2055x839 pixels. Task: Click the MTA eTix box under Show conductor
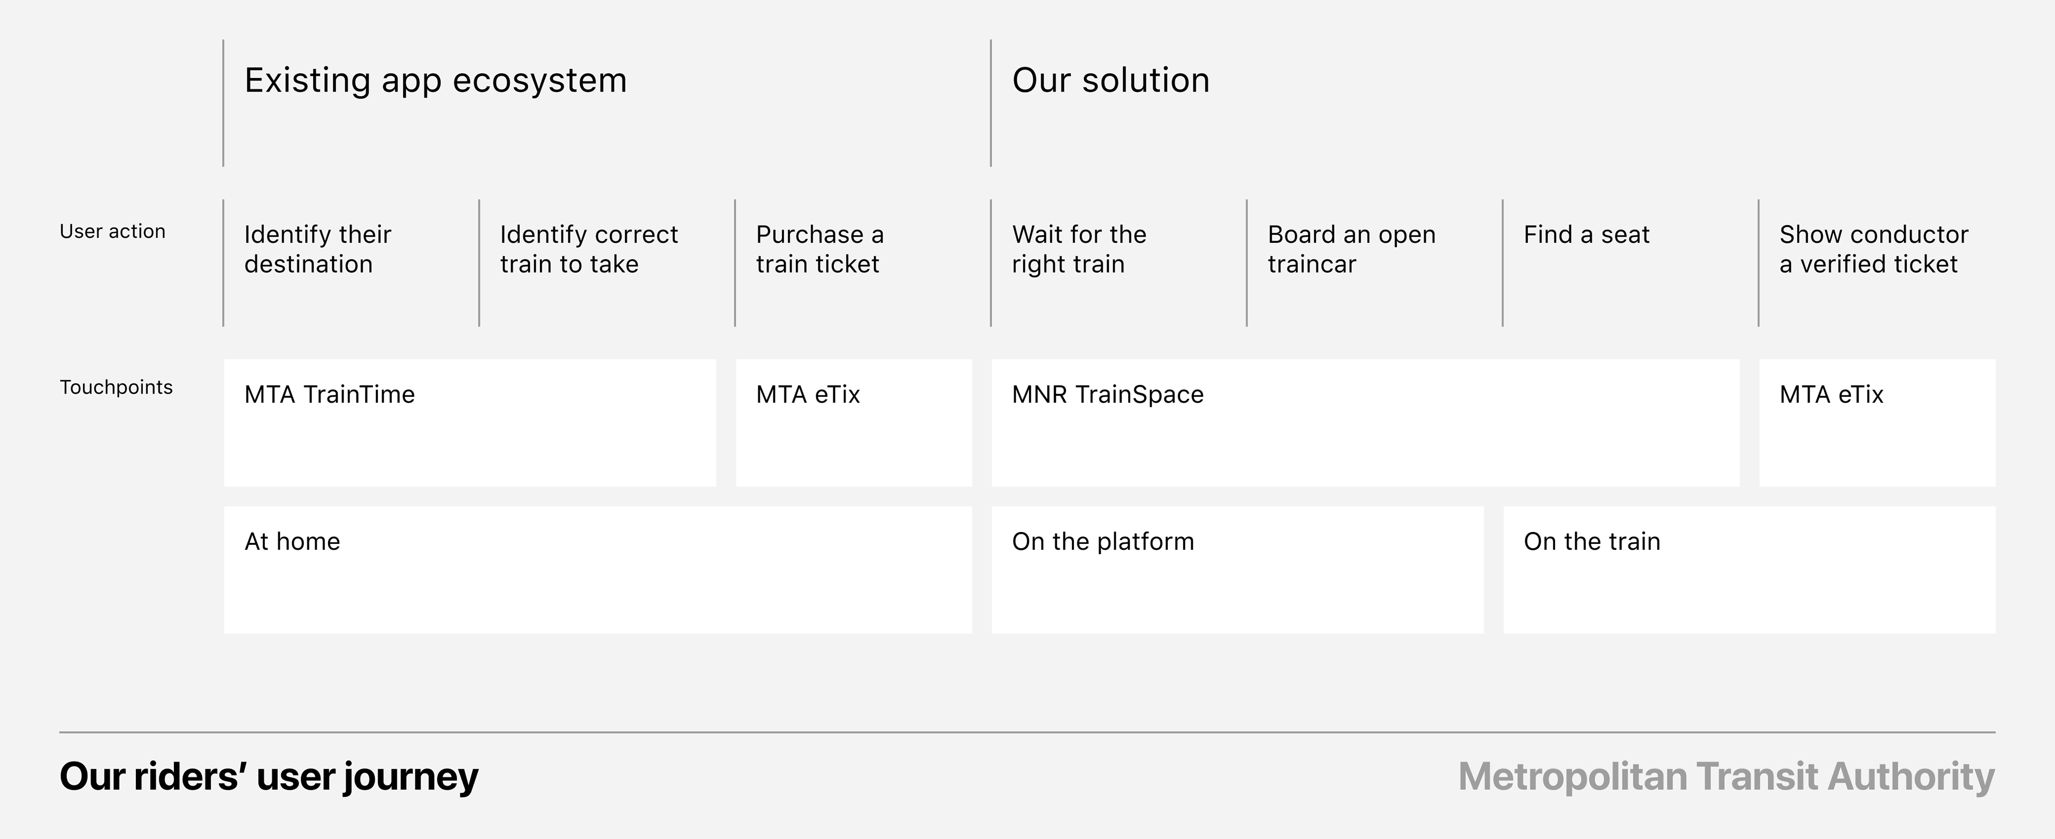tap(1877, 423)
